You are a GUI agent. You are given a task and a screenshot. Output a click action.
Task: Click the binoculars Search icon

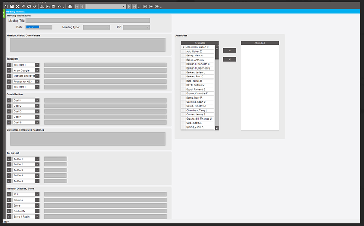pos(70,7)
